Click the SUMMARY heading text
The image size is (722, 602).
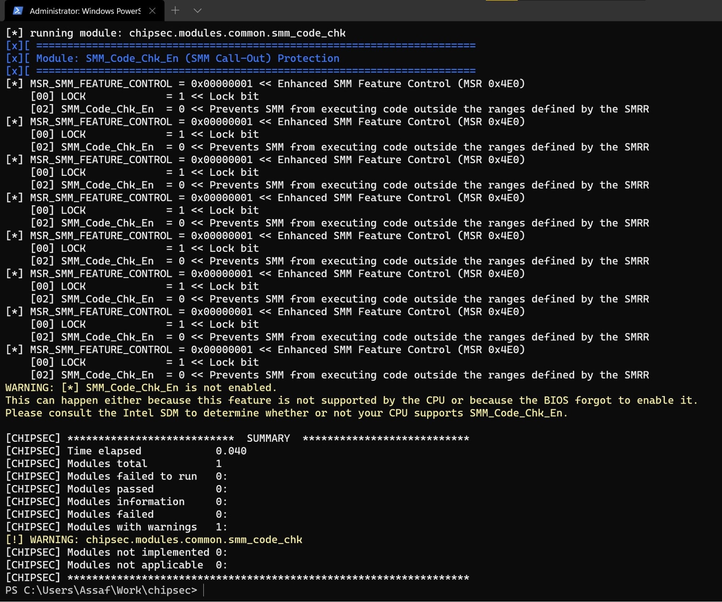coord(268,438)
